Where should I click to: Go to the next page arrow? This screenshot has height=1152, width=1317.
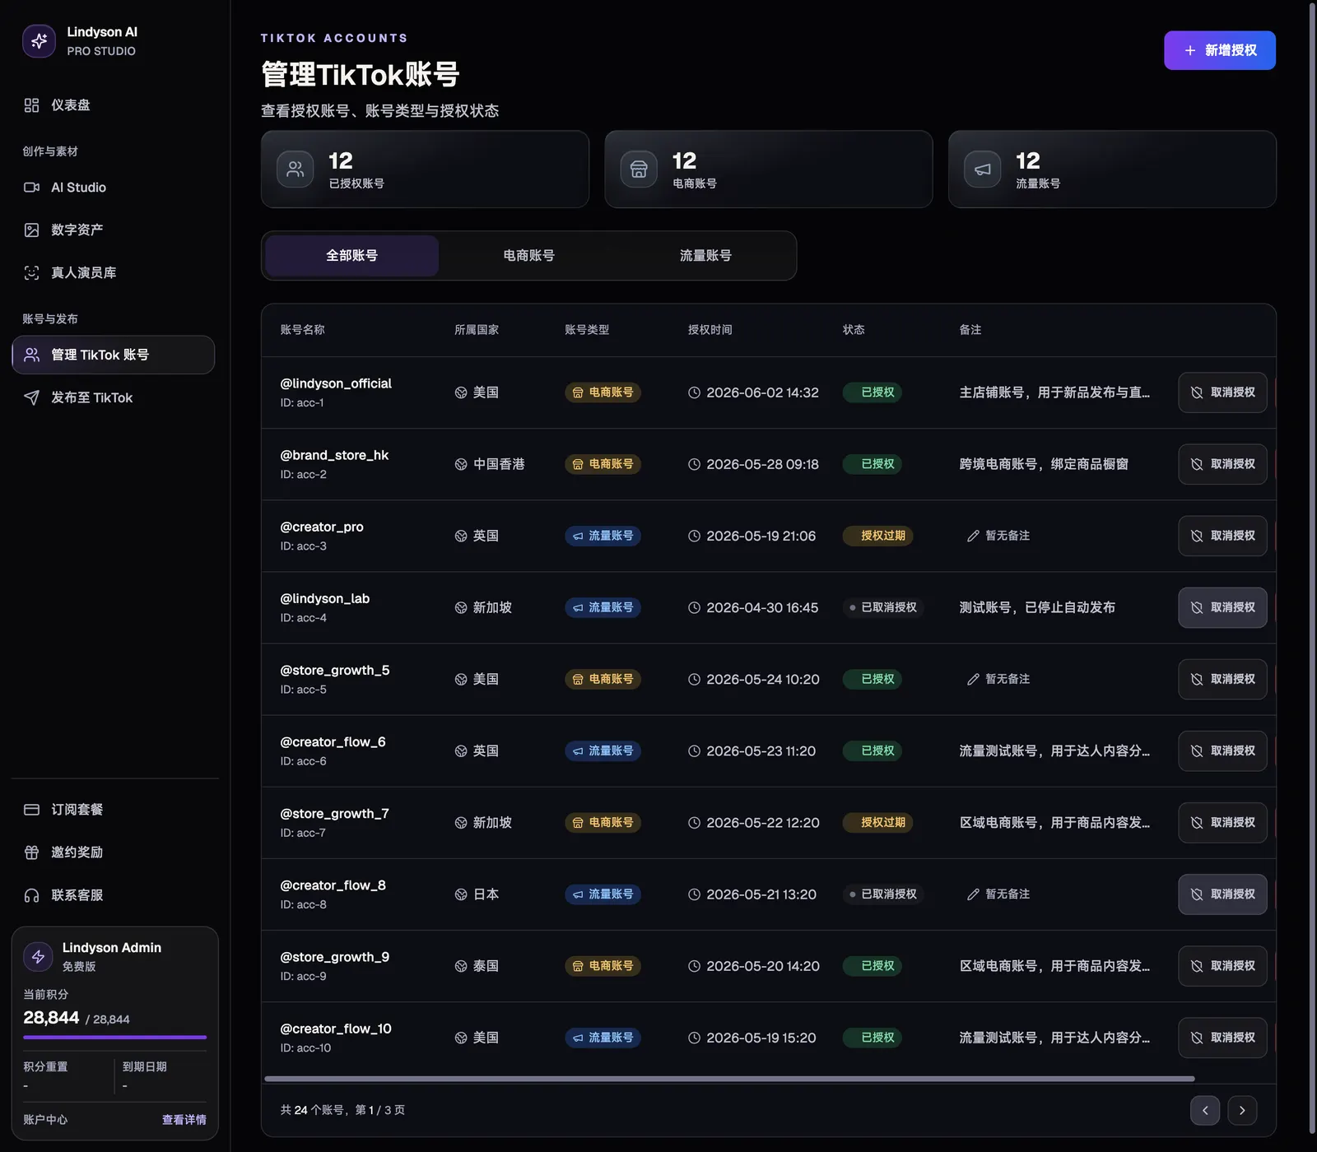coord(1242,1110)
